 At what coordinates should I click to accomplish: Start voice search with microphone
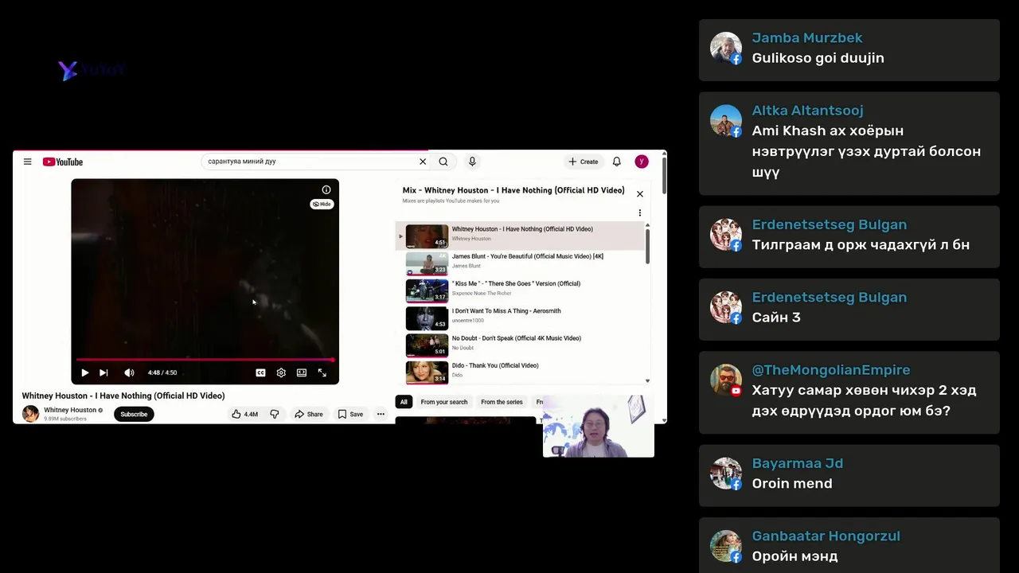tap(472, 162)
